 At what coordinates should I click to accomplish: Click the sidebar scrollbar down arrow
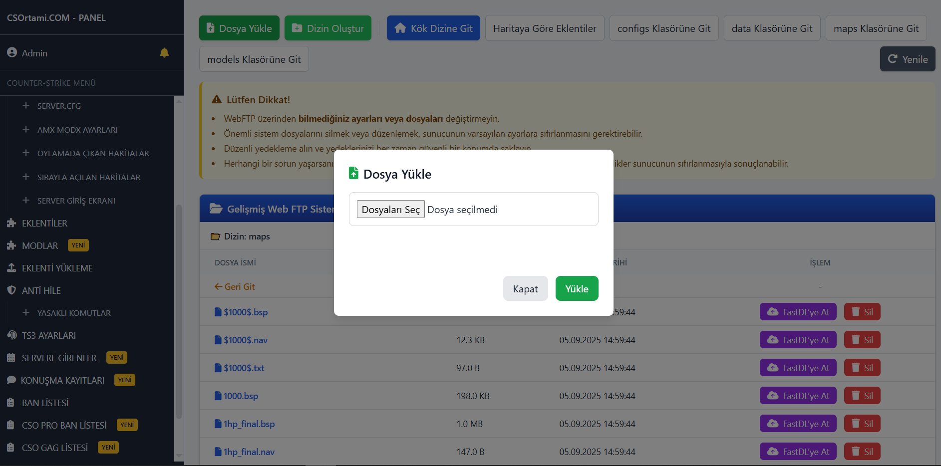179,456
